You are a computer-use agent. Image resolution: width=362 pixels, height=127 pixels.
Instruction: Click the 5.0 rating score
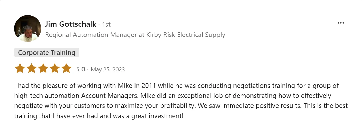tap(80, 69)
